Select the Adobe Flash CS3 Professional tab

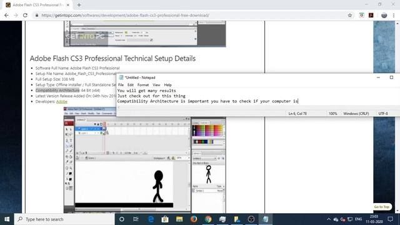[x=37, y=5]
